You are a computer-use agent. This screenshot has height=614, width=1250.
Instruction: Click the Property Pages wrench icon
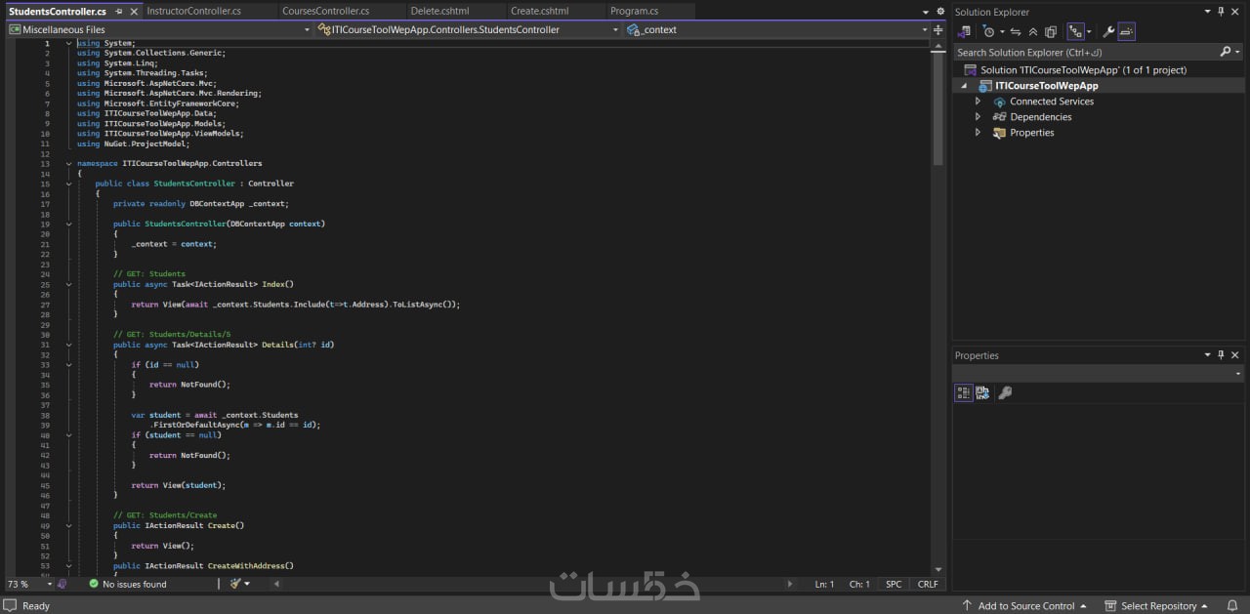1005,392
